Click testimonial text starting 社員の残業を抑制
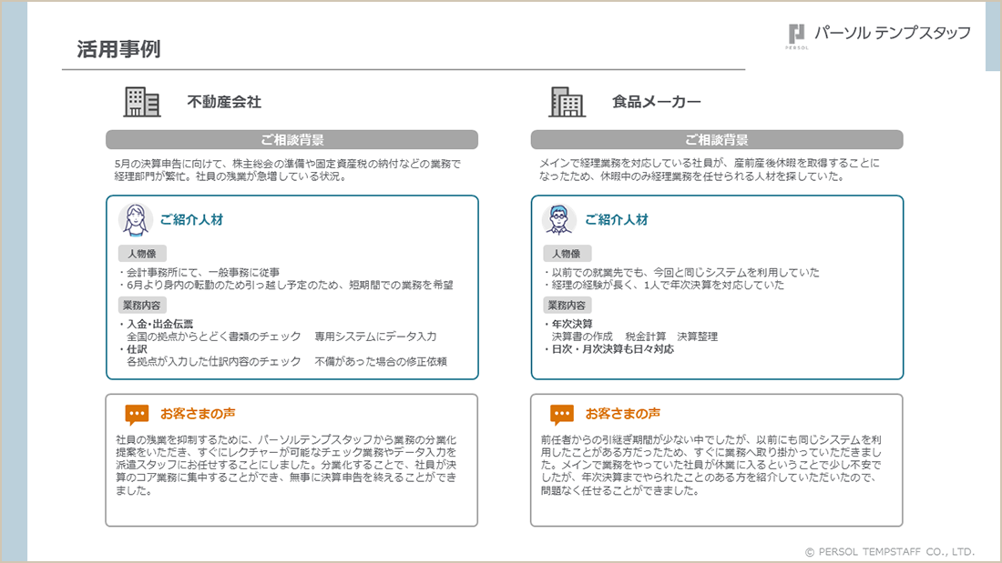The width and height of the screenshot is (1002, 563). 286,466
